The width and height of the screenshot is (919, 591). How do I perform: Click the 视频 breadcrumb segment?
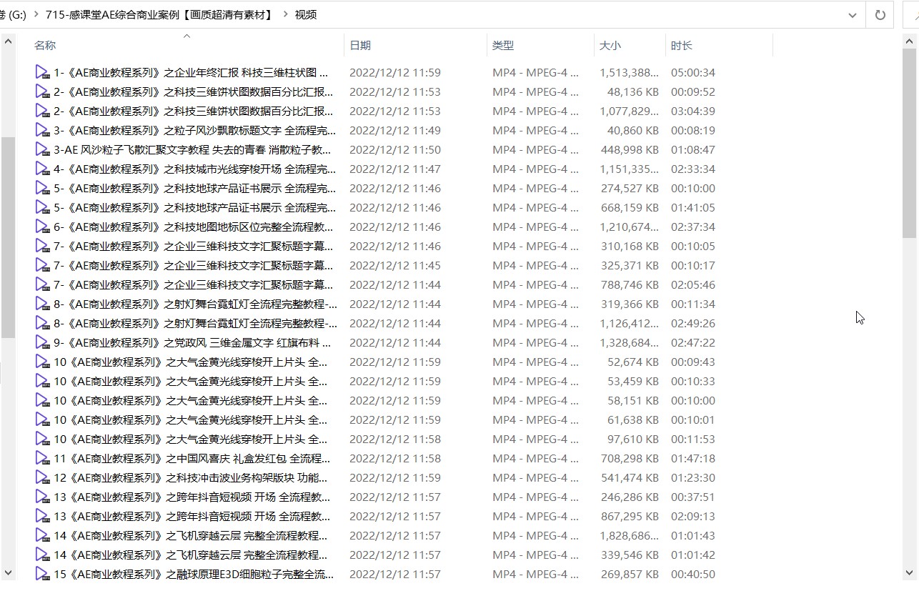tap(306, 14)
